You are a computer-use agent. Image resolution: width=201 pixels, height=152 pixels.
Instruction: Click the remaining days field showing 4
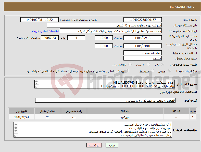coord(76,38)
